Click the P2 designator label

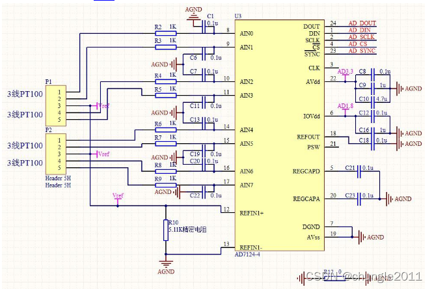49,130
